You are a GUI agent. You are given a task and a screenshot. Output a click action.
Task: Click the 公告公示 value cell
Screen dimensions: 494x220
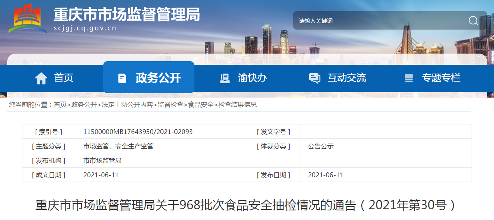tap(386, 146)
